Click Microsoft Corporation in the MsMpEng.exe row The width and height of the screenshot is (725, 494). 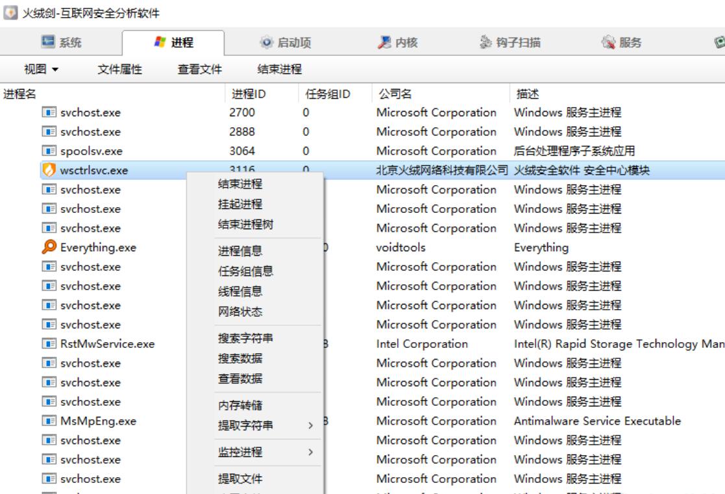(x=436, y=421)
